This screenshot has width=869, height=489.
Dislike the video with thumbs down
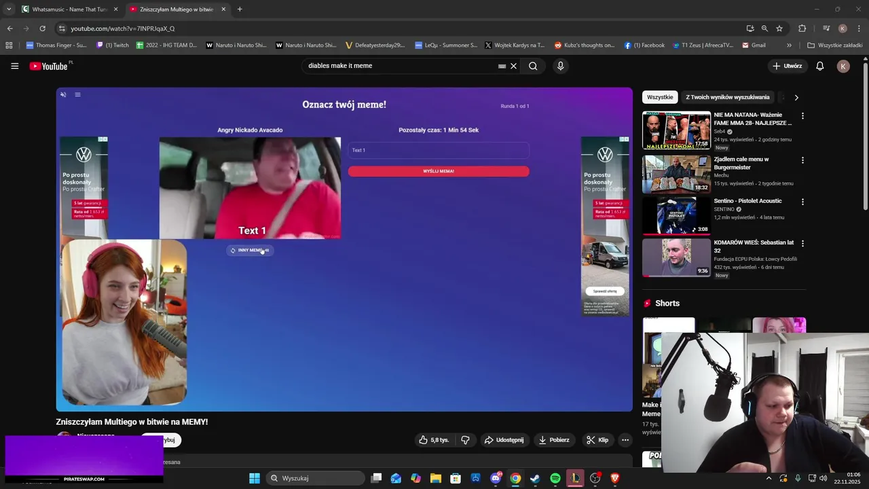pyautogui.click(x=465, y=440)
